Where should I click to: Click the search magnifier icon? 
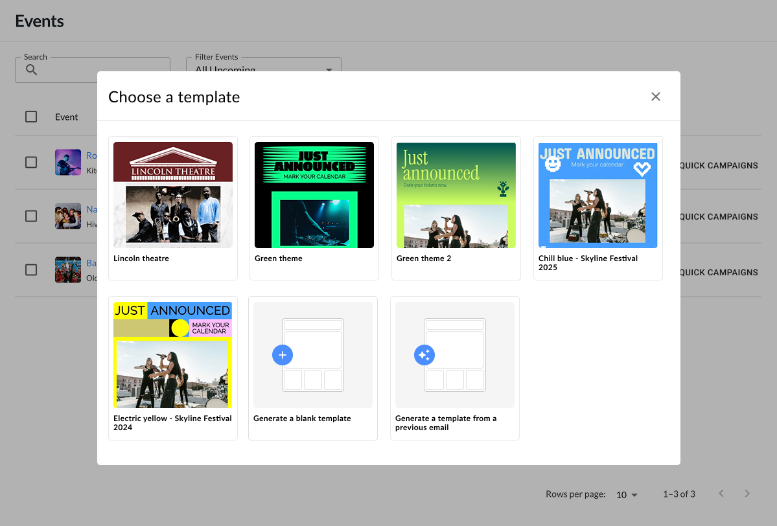point(31,70)
